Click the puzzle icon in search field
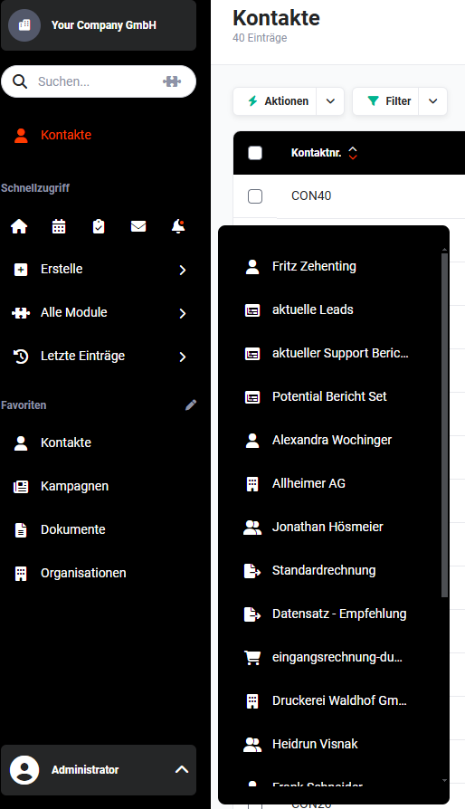Screen dimensions: 465x809 (x=172, y=81)
